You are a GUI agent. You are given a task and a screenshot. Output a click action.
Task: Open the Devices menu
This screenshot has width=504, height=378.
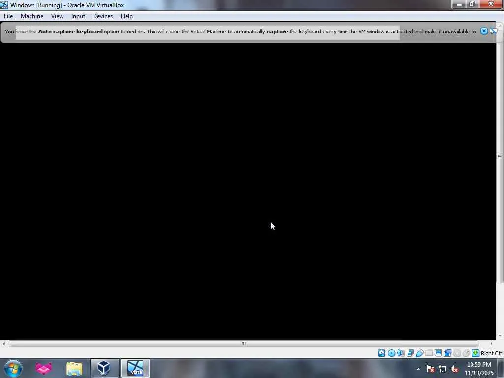(x=102, y=16)
